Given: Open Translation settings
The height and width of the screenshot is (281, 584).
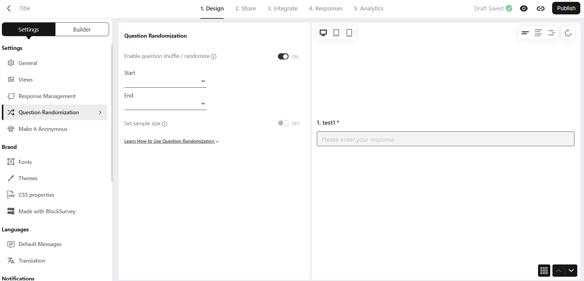Looking at the screenshot, I should 55,260.
